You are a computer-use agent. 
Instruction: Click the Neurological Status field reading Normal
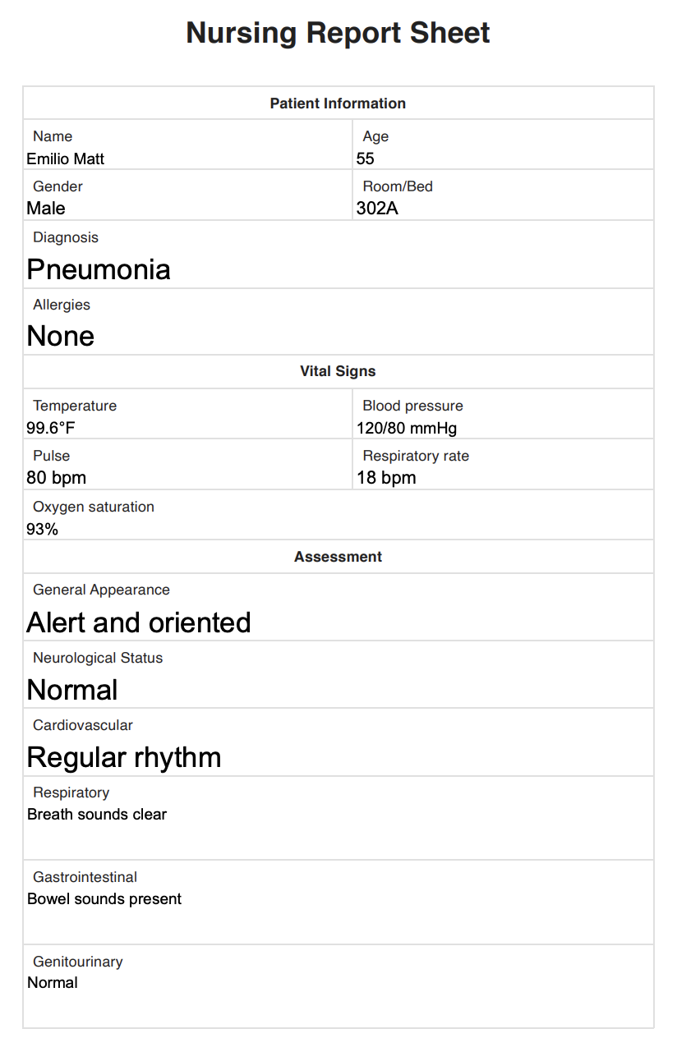(338, 690)
